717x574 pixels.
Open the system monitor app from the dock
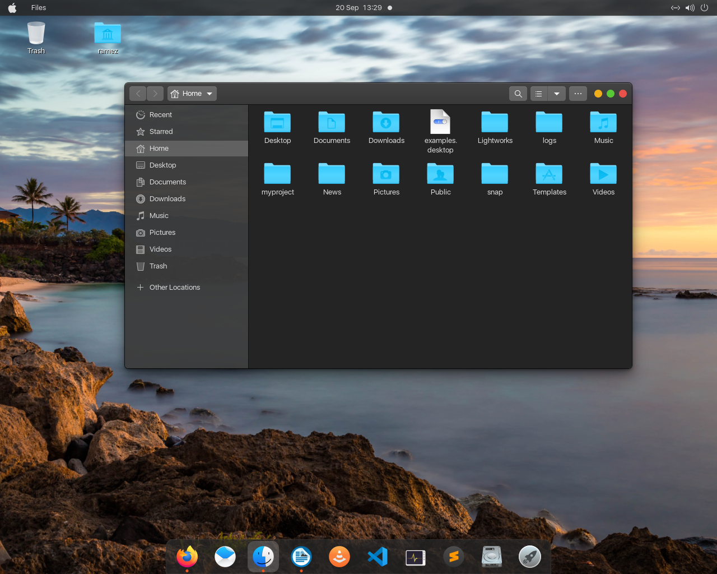point(415,556)
